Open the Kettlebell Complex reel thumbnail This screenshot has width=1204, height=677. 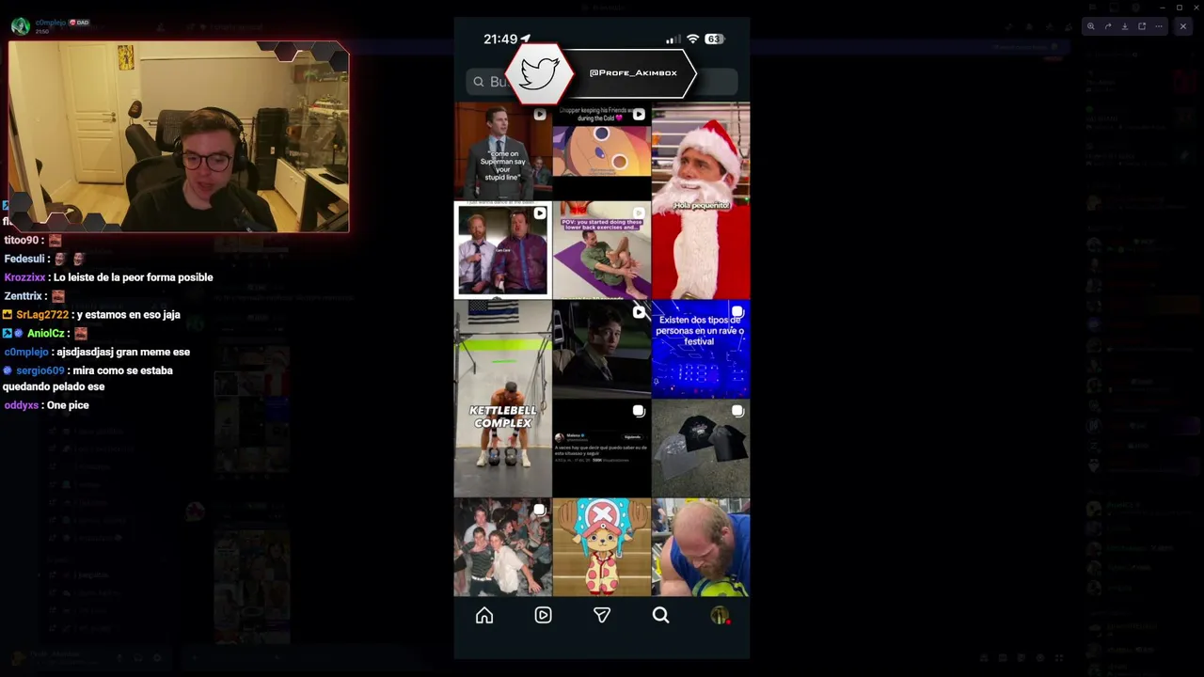(503, 399)
